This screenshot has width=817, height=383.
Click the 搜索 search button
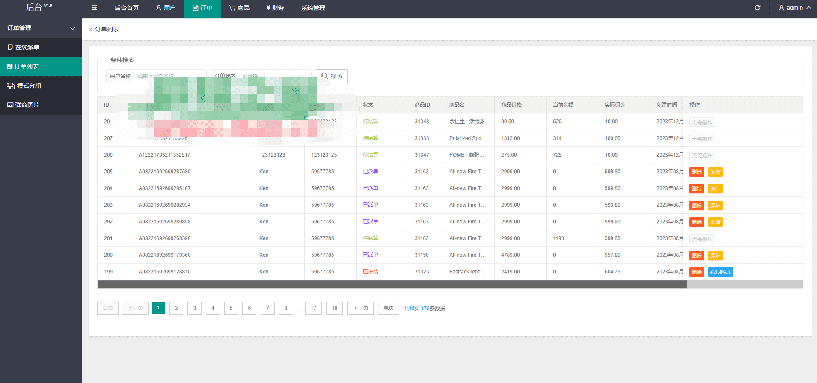pyautogui.click(x=332, y=76)
